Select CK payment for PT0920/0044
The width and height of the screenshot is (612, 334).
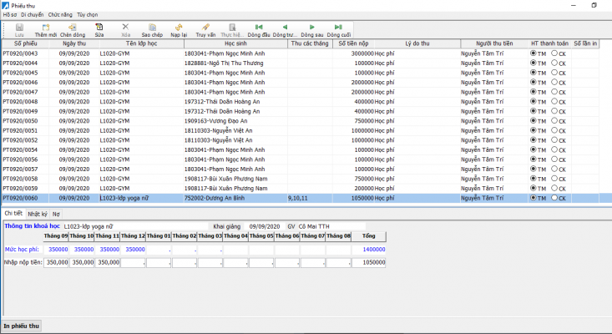click(x=554, y=63)
